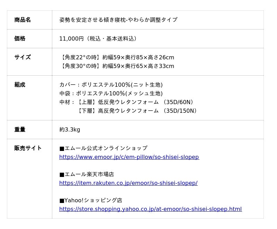The width and height of the screenshot is (277, 229).
Task: Click the カバー polyester knit line
Action: pos(111,85)
